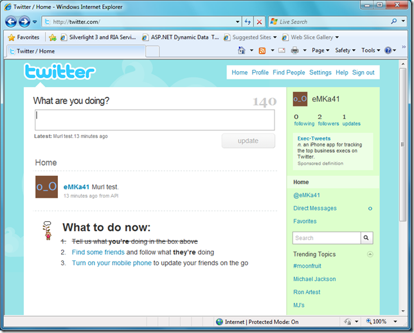Open the Page menu
This screenshot has height=333, width=414.
321,50
